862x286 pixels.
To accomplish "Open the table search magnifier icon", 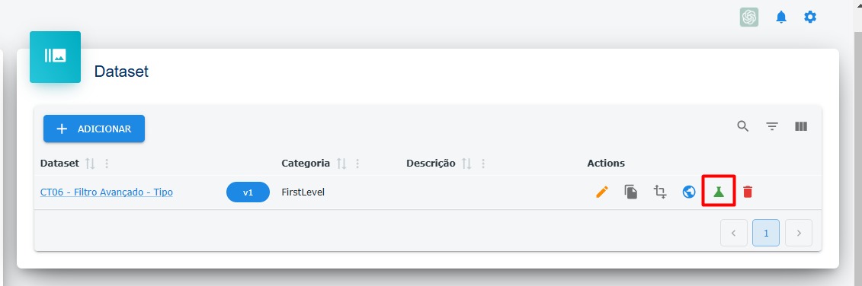I will point(742,126).
